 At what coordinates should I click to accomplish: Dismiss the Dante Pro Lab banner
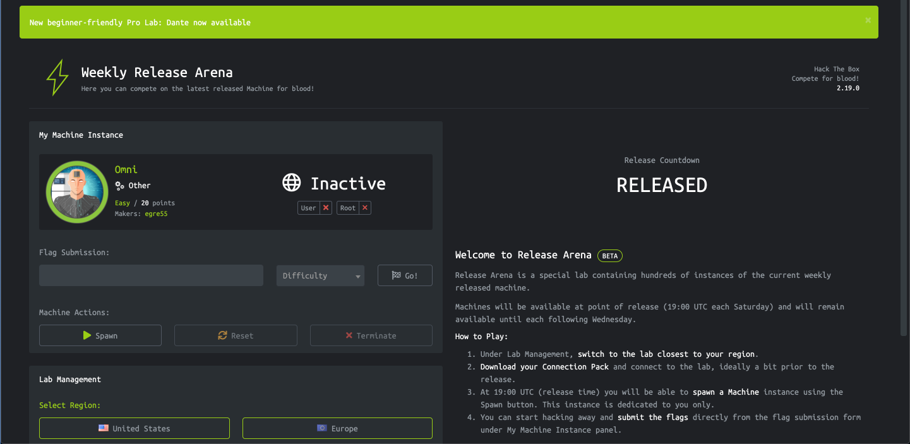click(x=868, y=20)
